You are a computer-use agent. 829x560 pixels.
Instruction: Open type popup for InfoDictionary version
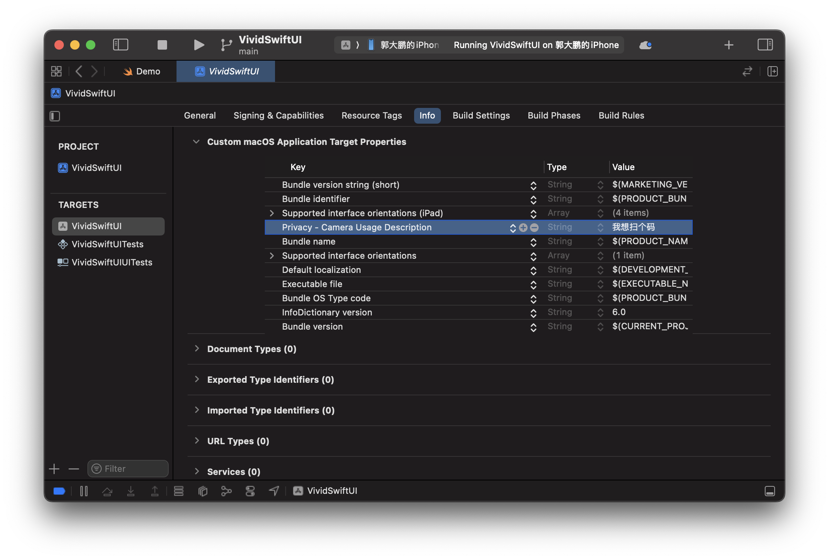(x=600, y=312)
